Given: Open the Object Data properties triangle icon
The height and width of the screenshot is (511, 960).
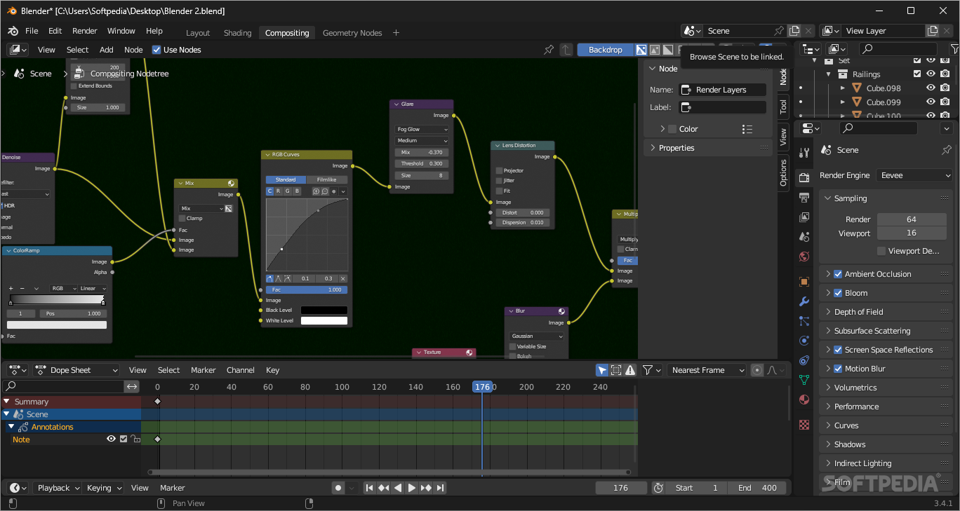Looking at the screenshot, I should [x=804, y=380].
